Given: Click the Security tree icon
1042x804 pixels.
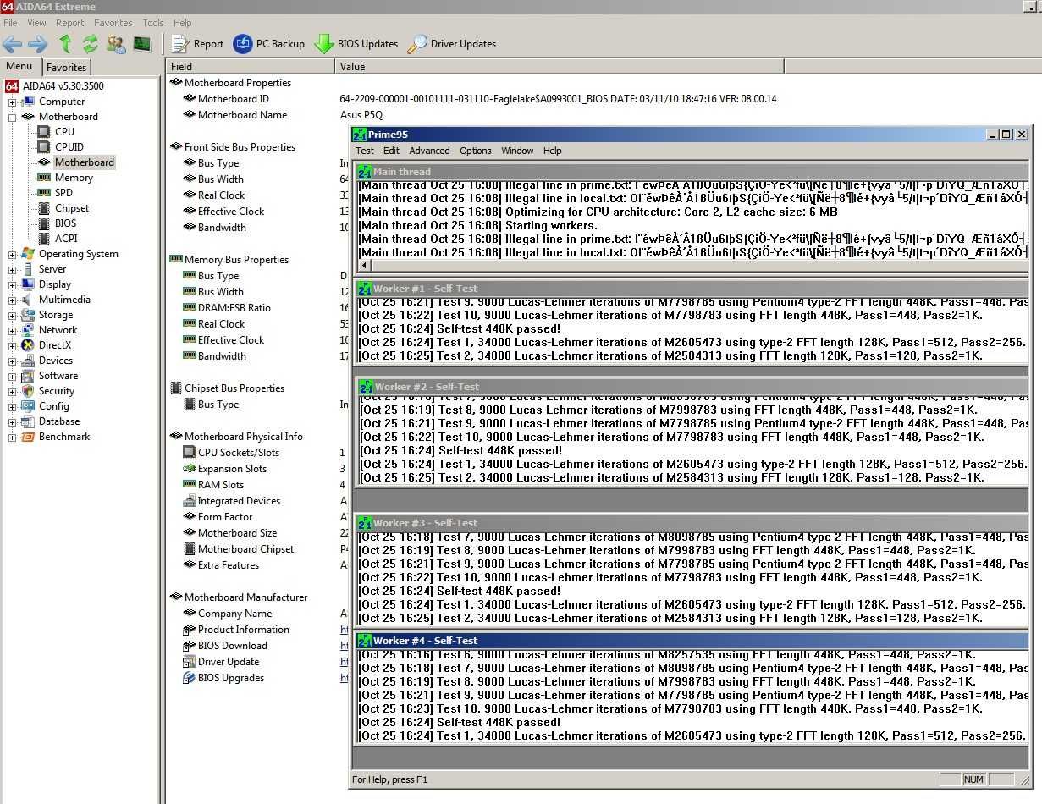Looking at the screenshot, I should pos(28,391).
